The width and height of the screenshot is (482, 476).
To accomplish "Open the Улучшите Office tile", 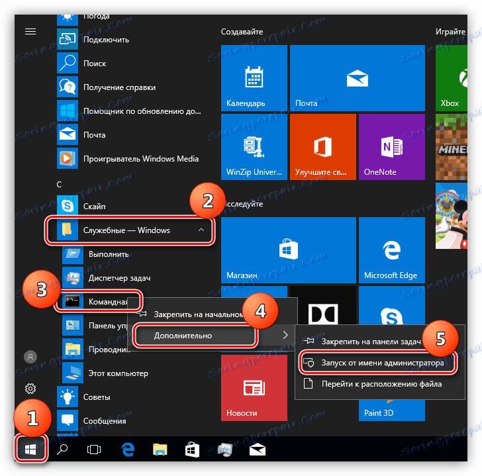I will pyautogui.click(x=323, y=147).
